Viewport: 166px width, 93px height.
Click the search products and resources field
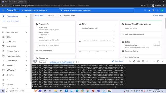[96, 10]
